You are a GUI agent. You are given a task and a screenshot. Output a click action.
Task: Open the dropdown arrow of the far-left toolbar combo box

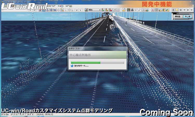click(28, 10)
